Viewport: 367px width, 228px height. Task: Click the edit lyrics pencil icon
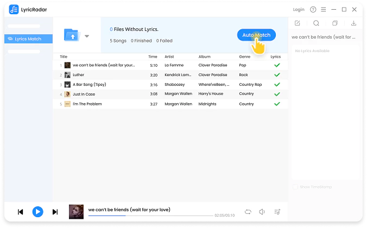click(x=298, y=23)
